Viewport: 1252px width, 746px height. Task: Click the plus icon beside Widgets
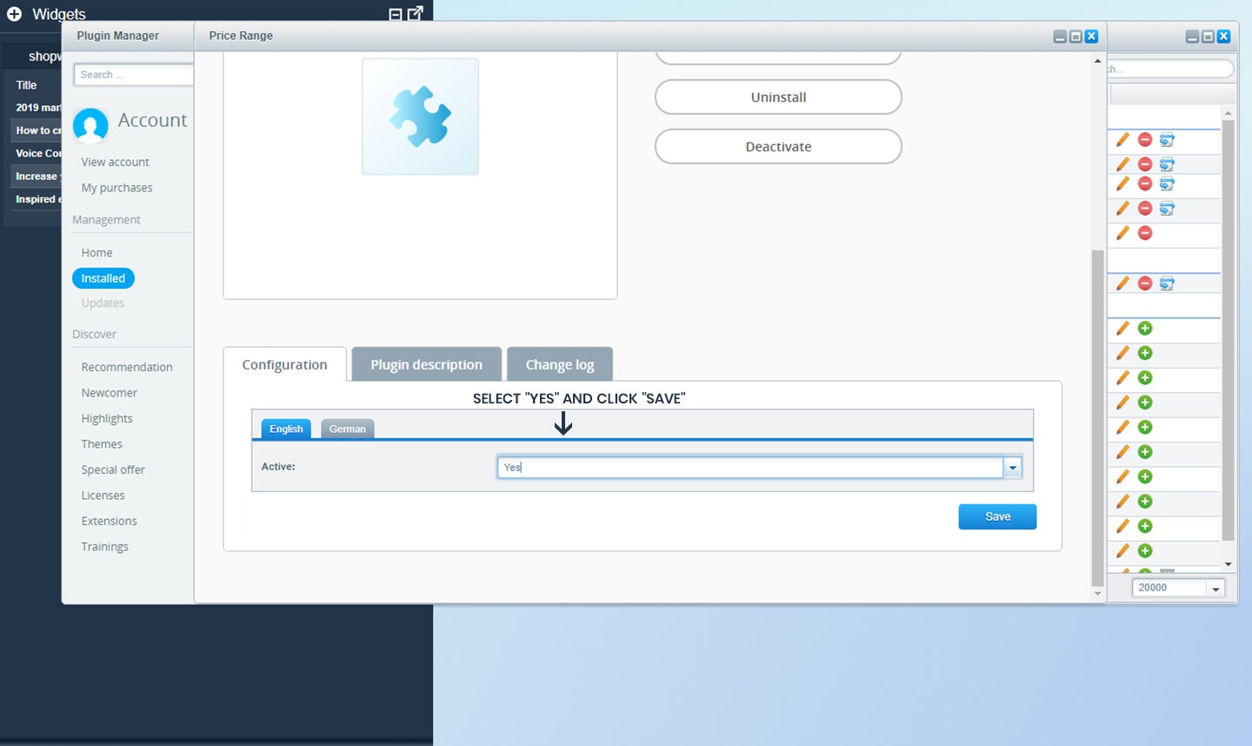pyautogui.click(x=14, y=14)
